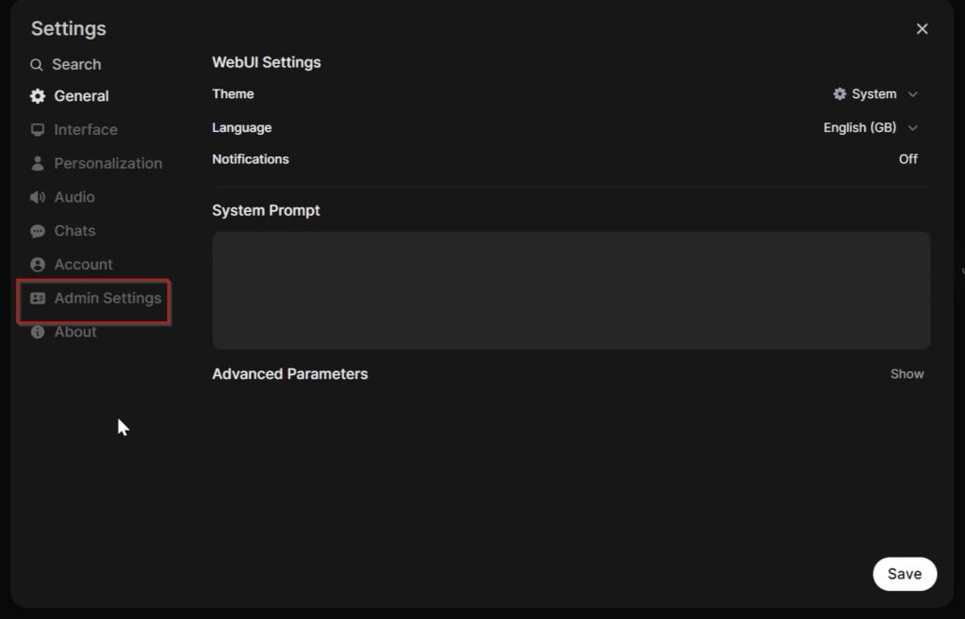This screenshot has height=619, width=965.
Task: Click the General gear icon
Action: pos(38,96)
